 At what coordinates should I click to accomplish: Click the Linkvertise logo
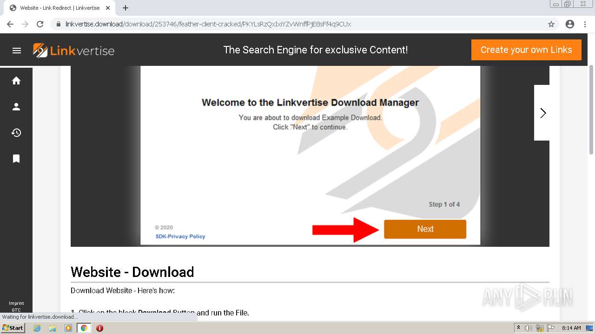[x=73, y=50]
